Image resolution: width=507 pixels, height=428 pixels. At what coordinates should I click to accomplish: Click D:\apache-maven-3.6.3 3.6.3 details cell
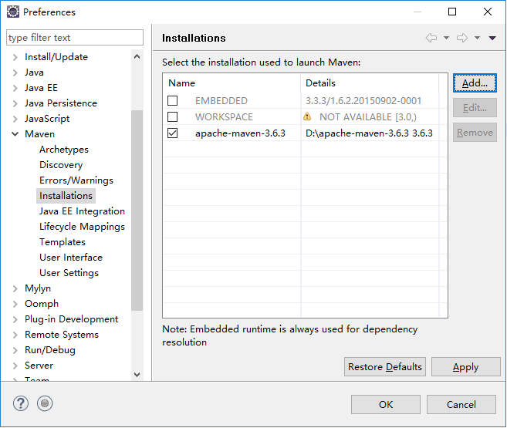[x=369, y=133]
